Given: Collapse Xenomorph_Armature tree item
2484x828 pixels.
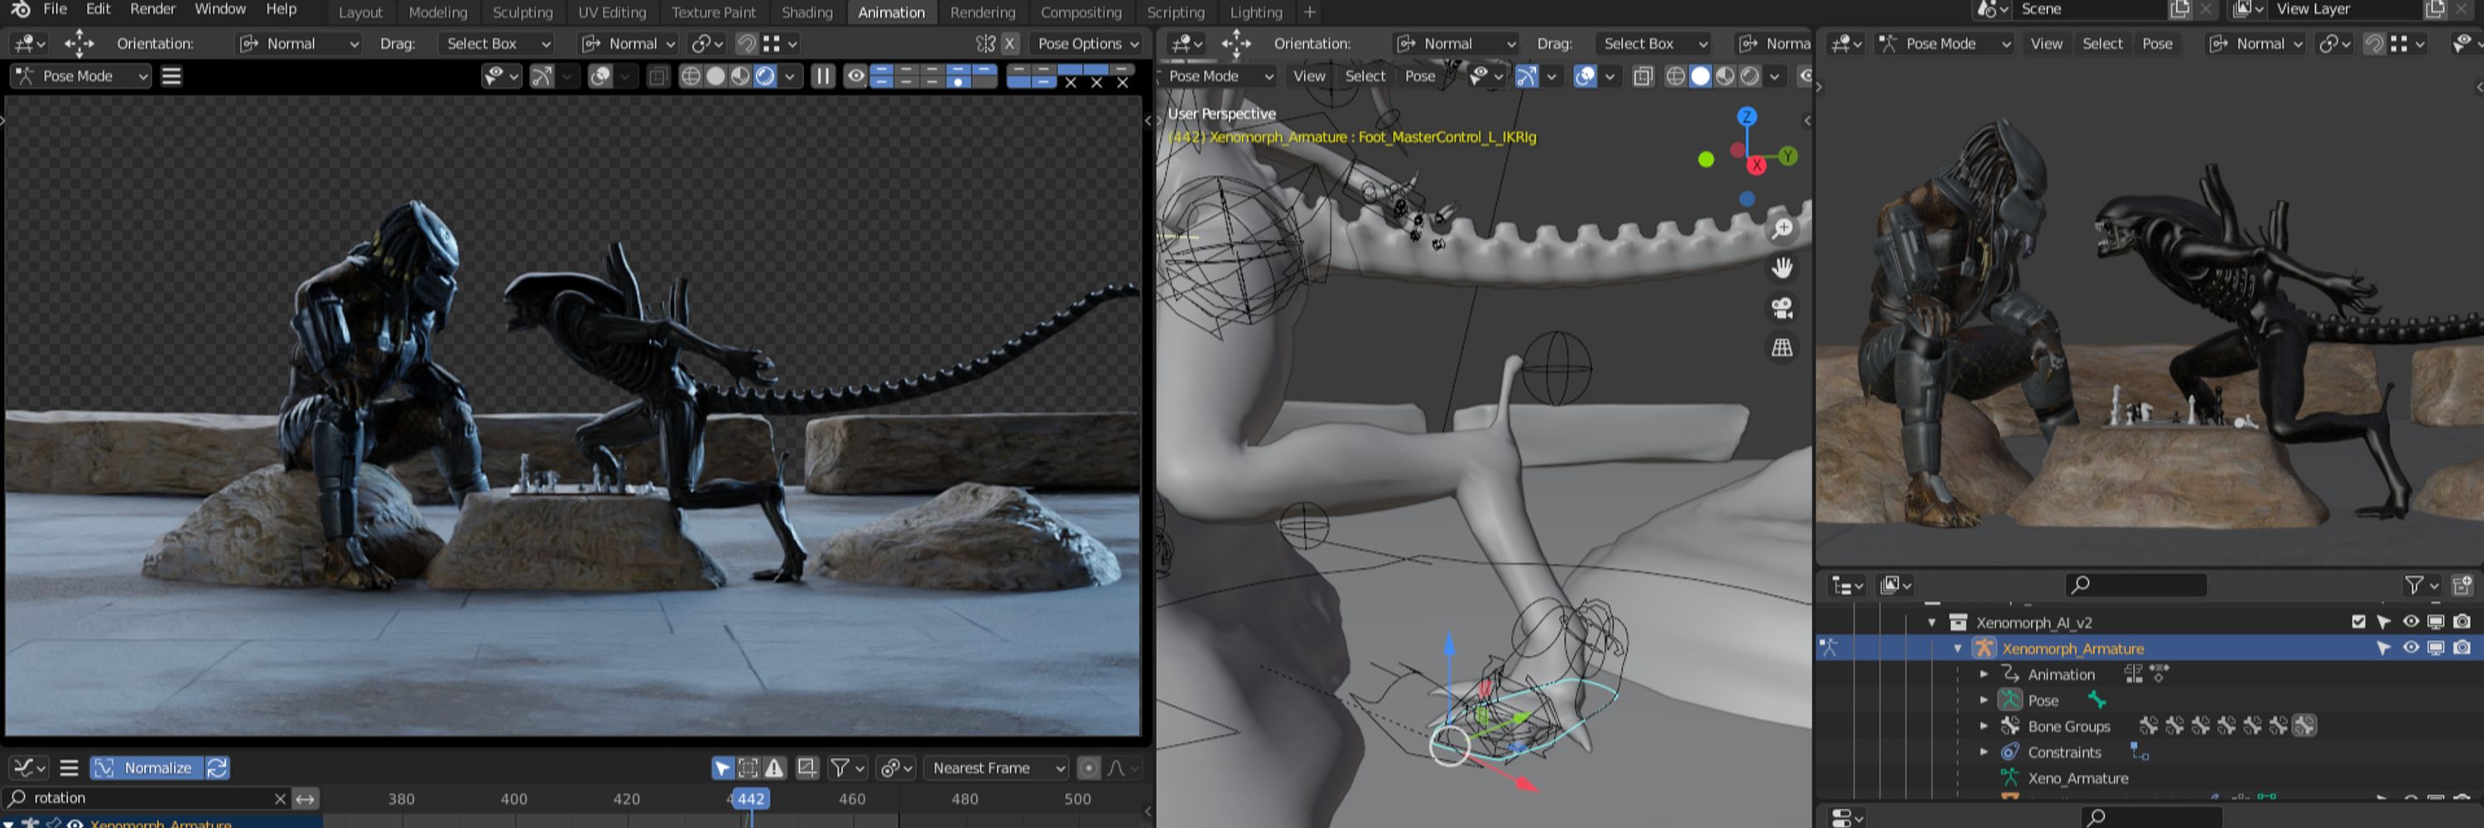Looking at the screenshot, I should 1957,648.
